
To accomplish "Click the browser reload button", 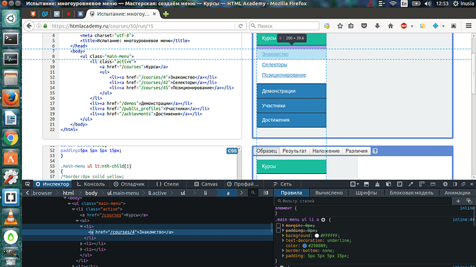I will tap(241, 26).
